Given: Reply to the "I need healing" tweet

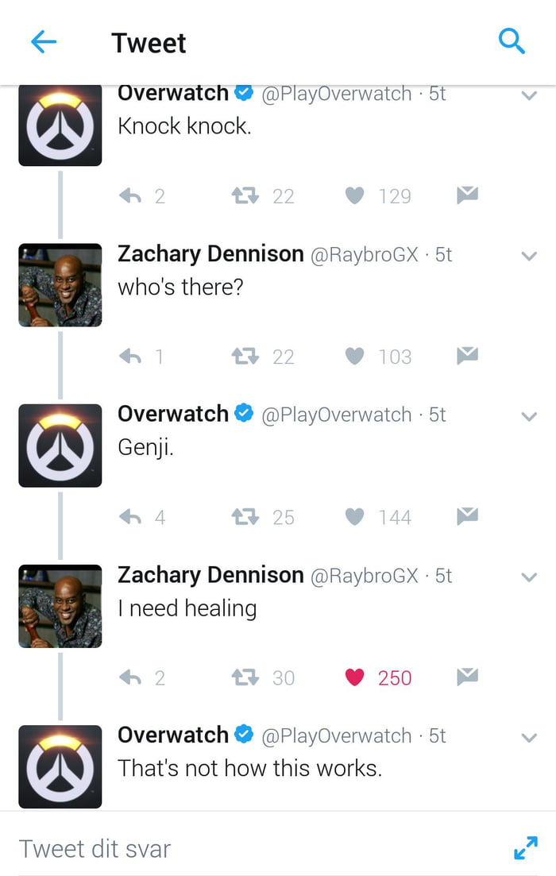Looking at the screenshot, I should pyautogui.click(x=130, y=677).
